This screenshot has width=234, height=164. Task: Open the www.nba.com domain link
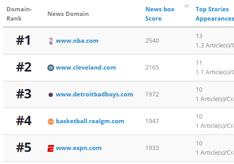tap(77, 41)
